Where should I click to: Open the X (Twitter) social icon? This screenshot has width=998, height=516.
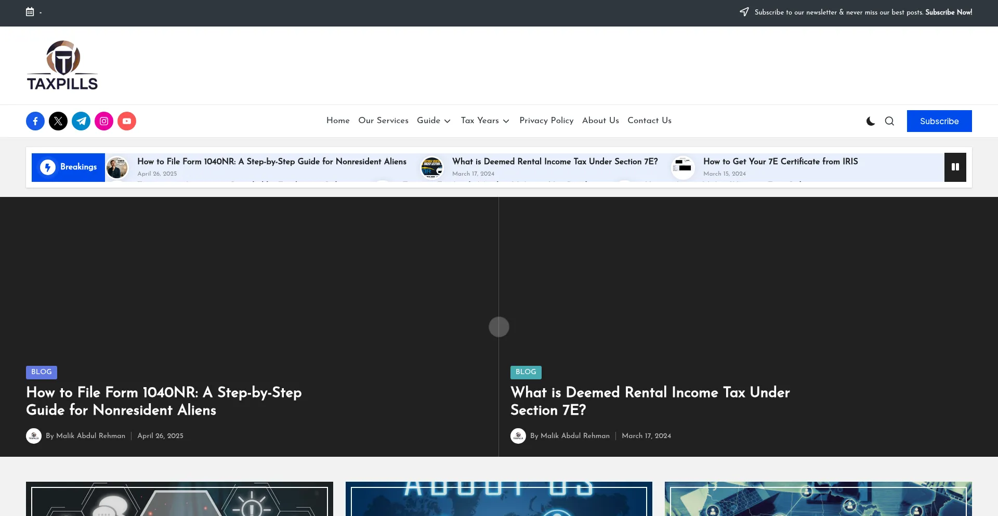[x=58, y=121]
